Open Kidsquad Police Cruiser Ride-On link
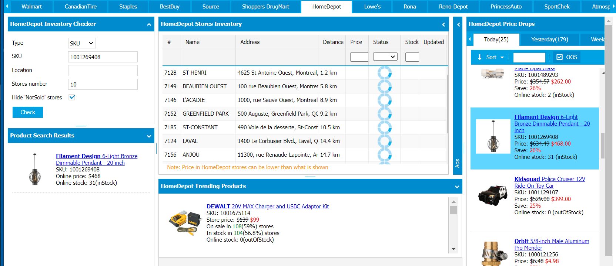The width and height of the screenshot is (616, 266). tap(550, 183)
